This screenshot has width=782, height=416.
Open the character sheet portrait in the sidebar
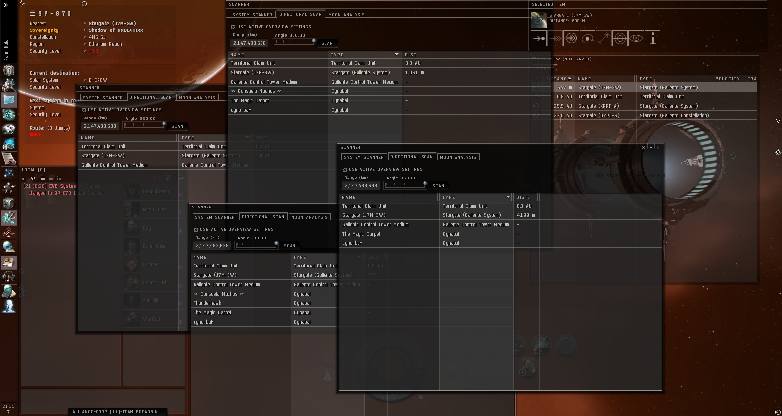click(9, 70)
